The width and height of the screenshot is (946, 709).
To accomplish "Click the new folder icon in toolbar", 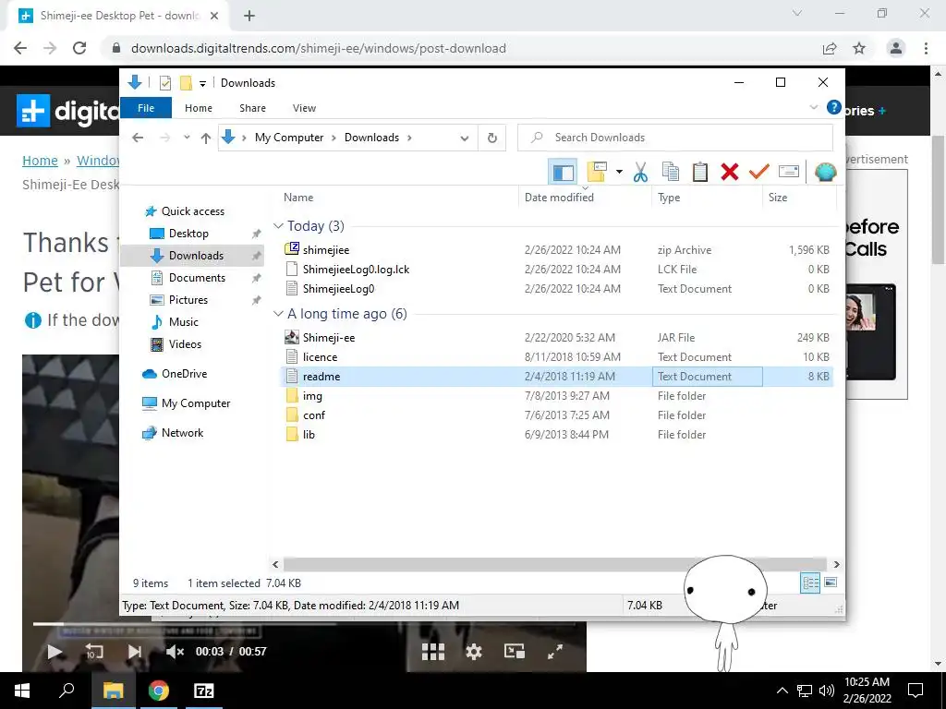I will click(597, 173).
